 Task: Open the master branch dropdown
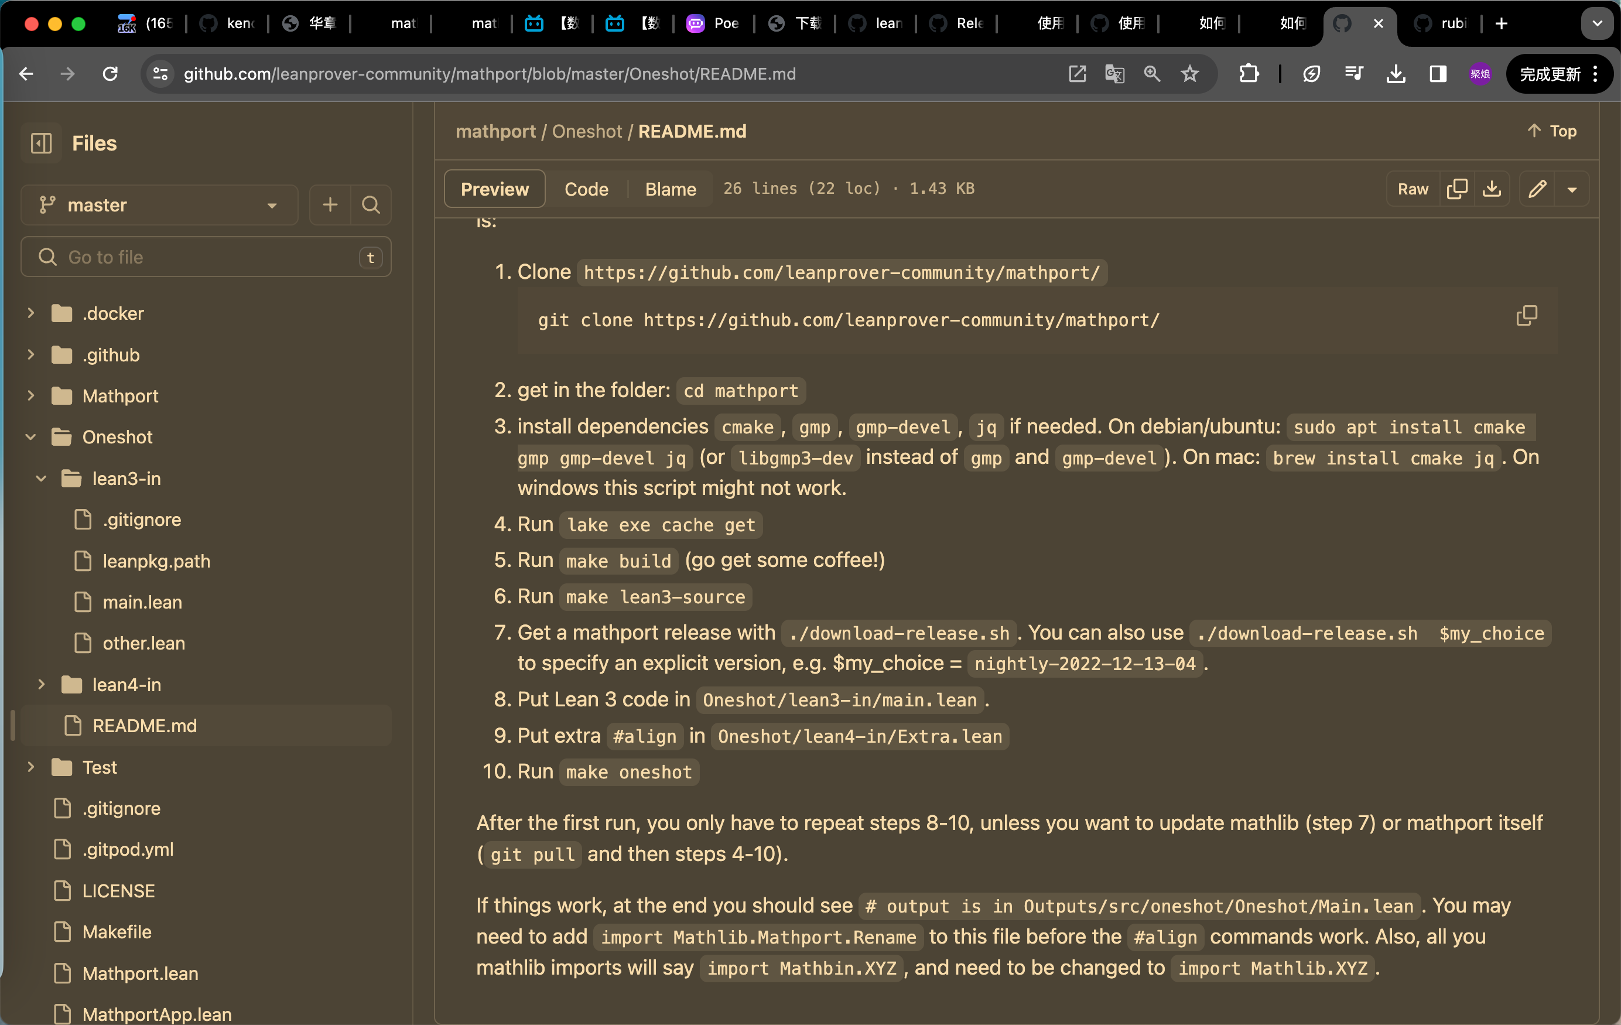click(159, 205)
